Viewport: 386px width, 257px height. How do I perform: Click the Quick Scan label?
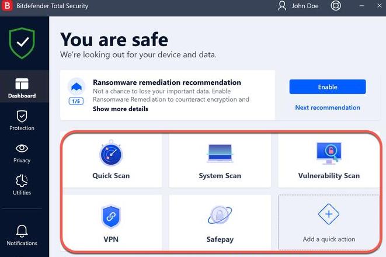click(111, 176)
